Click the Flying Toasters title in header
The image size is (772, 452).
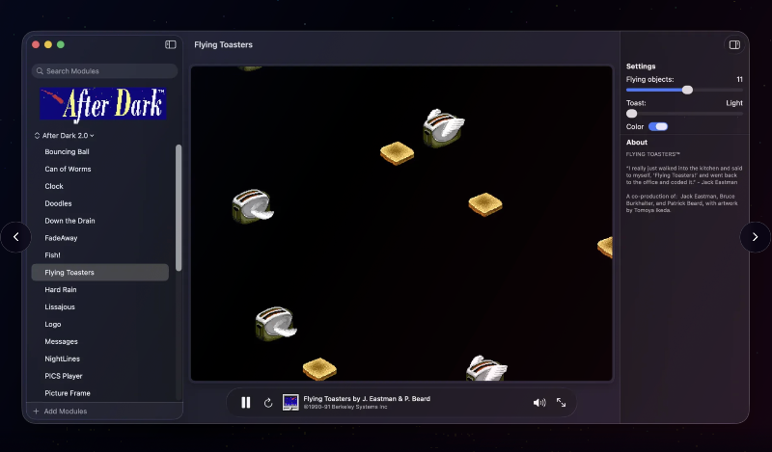tap(223, 44)
